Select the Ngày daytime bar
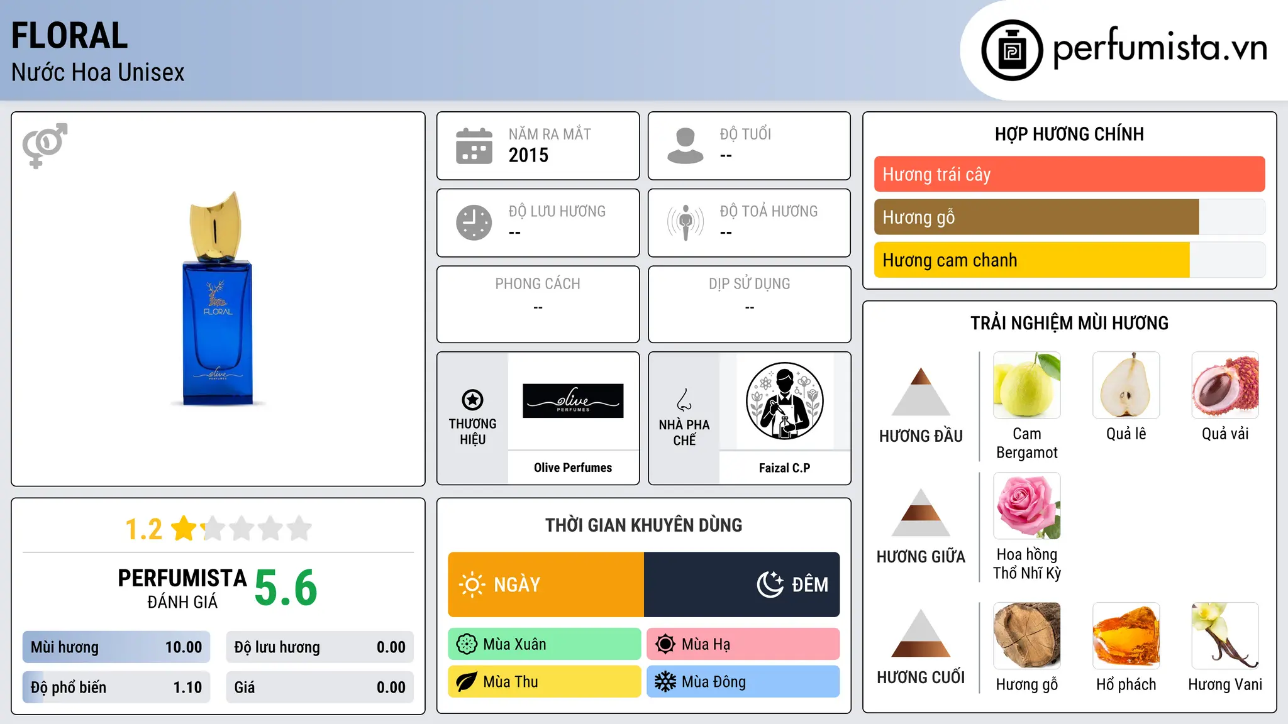Screen dimensions: 1288x724 (x=546, y=584)
